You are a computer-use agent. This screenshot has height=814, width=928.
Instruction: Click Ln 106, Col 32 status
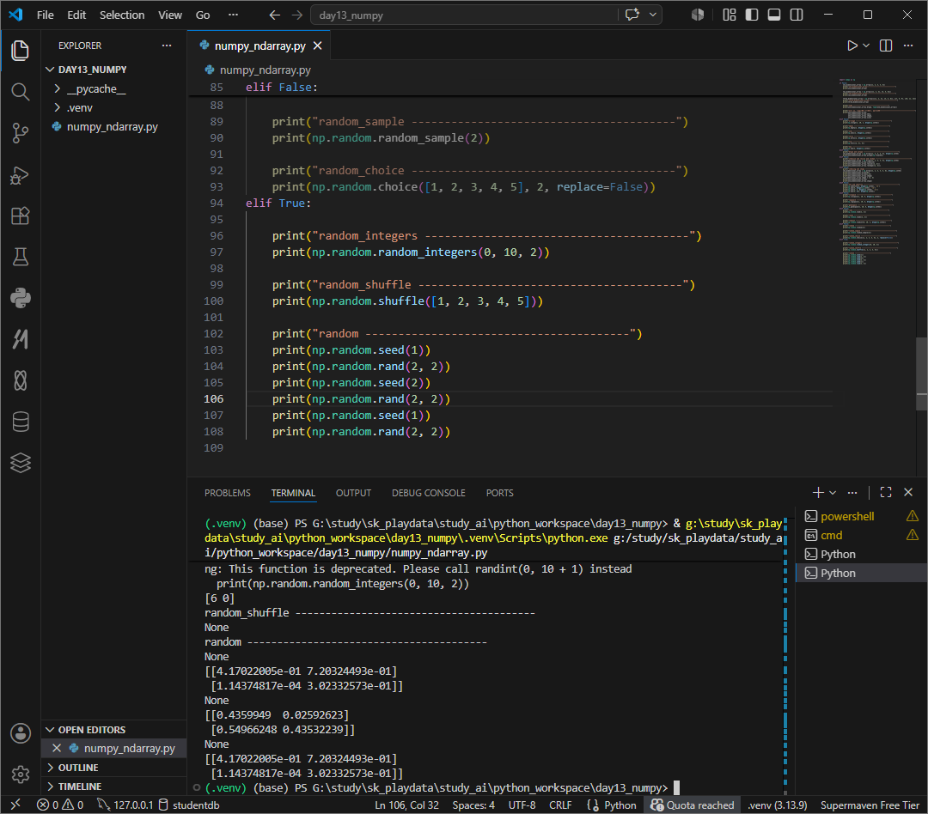click(406, 805)
